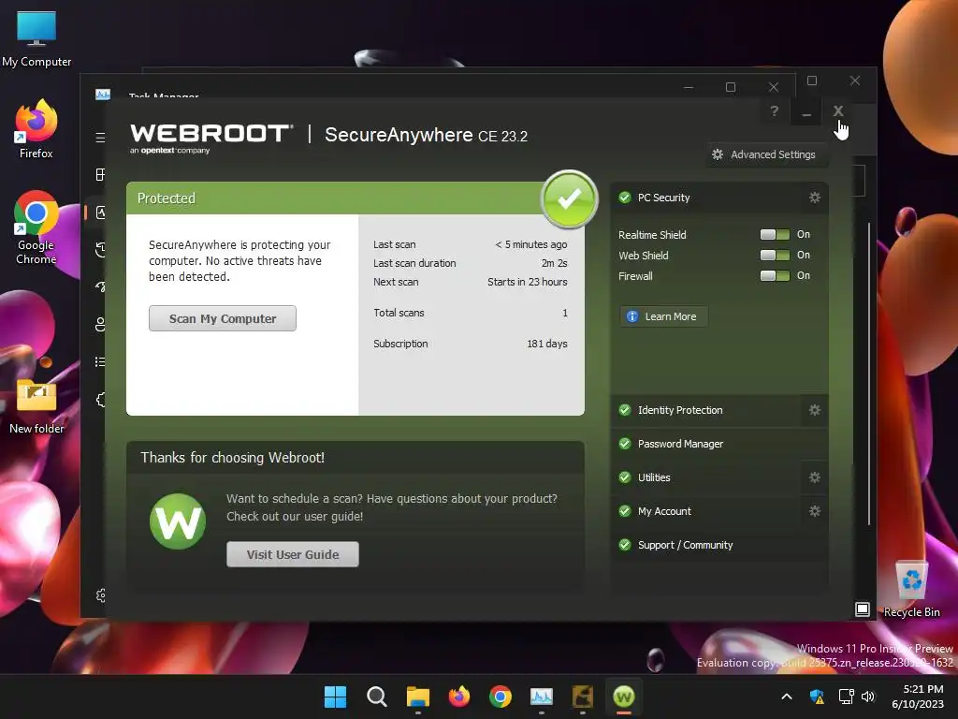Open Identity Protection settings gear
This screenshot has width=958, height=719.
click(x=815, y=410)
